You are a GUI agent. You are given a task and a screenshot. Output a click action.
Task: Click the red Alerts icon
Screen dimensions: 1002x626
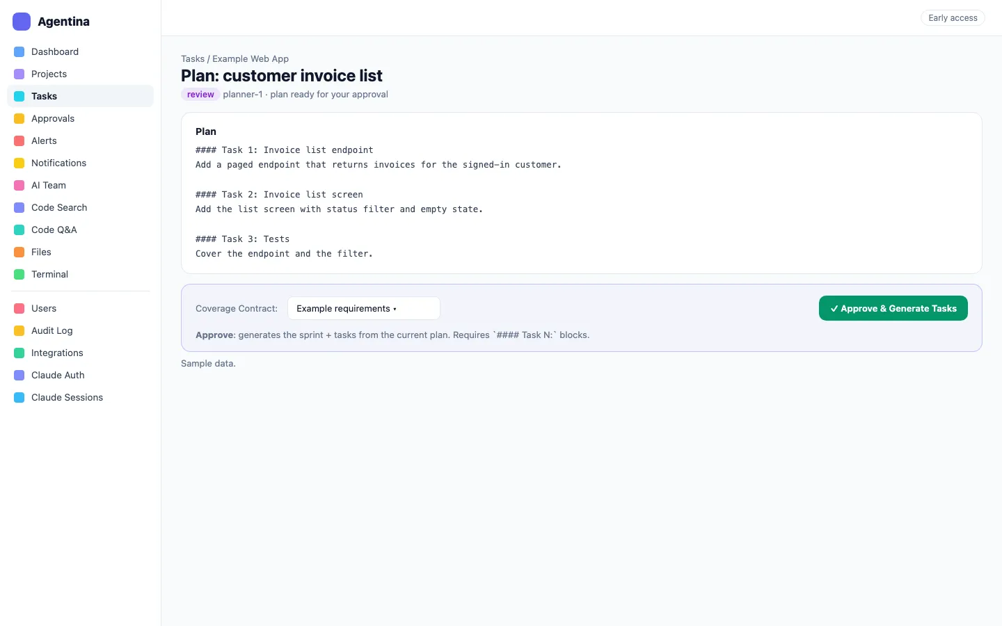(19, 141)
